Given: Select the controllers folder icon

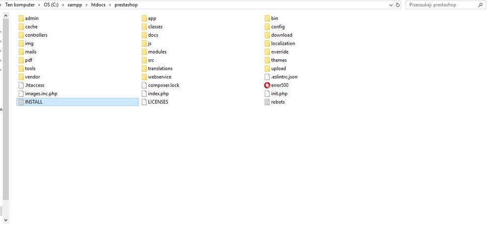Looking at the screenshot, I should pyautogui.click(x=21, y=35).
